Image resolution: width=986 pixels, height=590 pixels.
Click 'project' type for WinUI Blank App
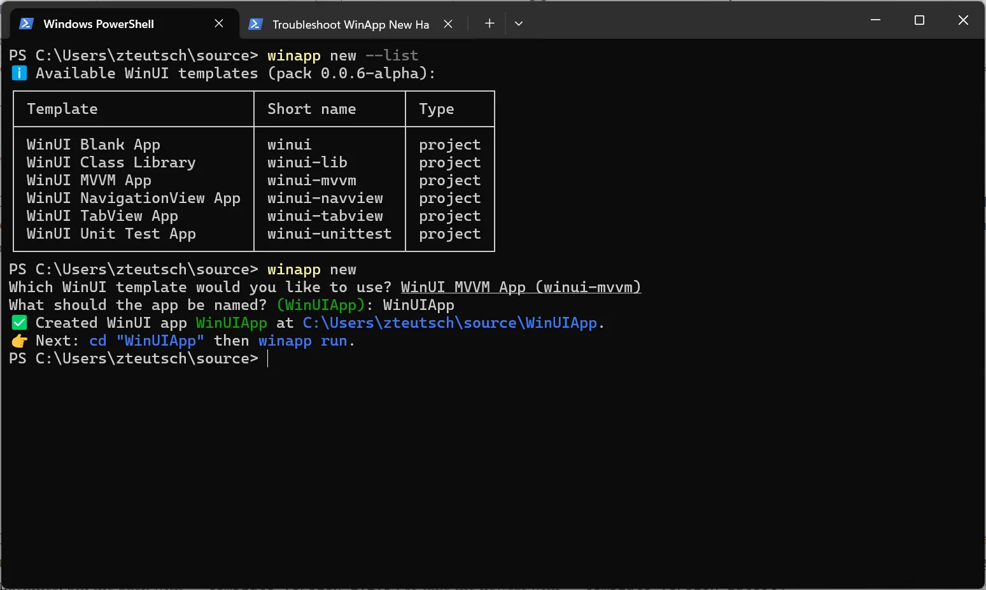449,144
